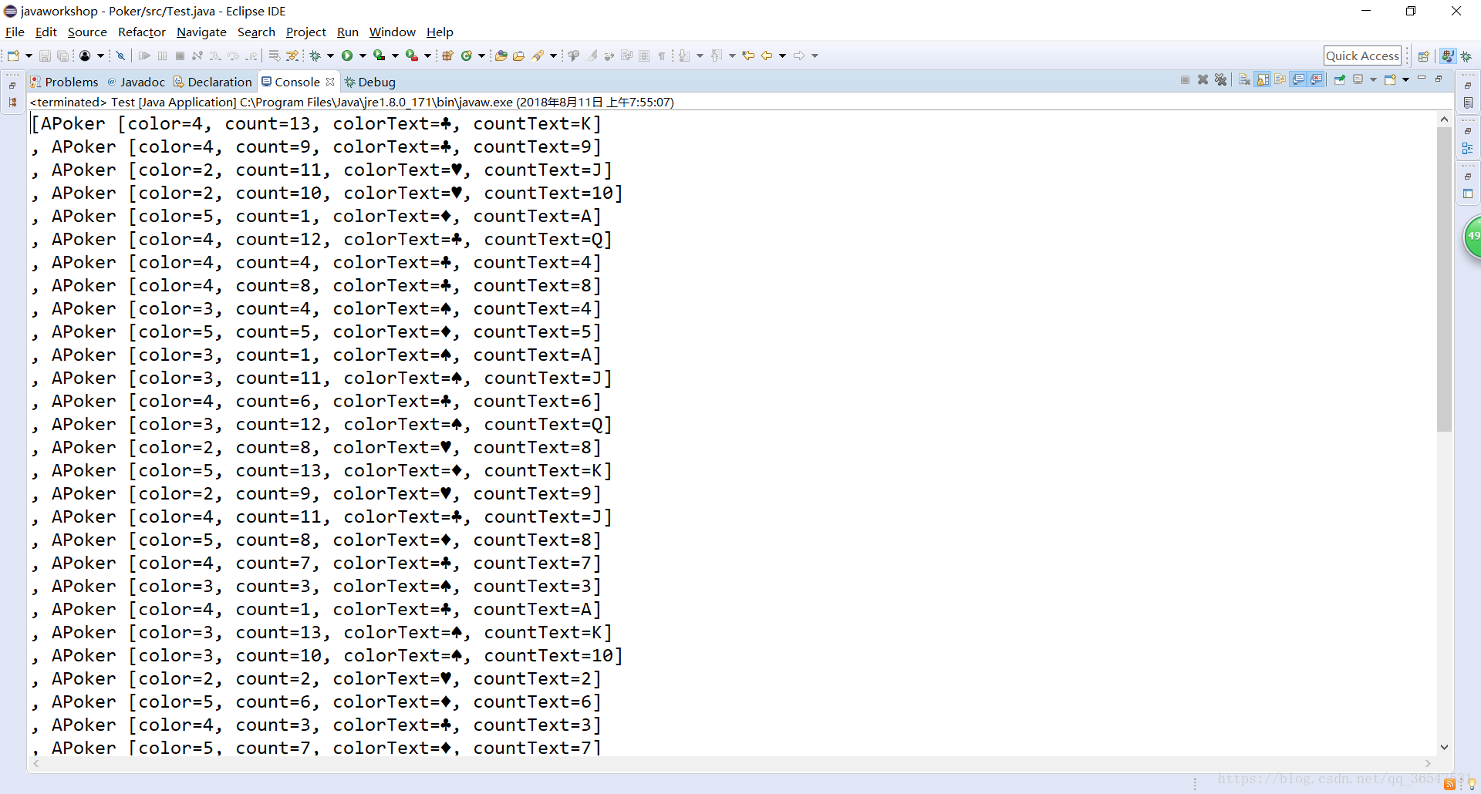Open the Debug launch dropdown arrow
1481x794 pixels.
coord(330,56)
